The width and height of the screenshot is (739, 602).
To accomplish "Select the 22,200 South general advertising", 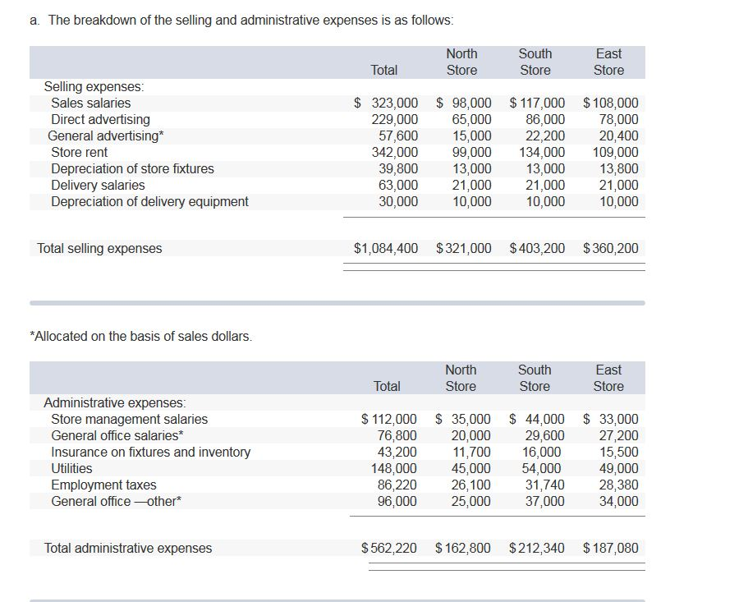I will tap(545, 136).
